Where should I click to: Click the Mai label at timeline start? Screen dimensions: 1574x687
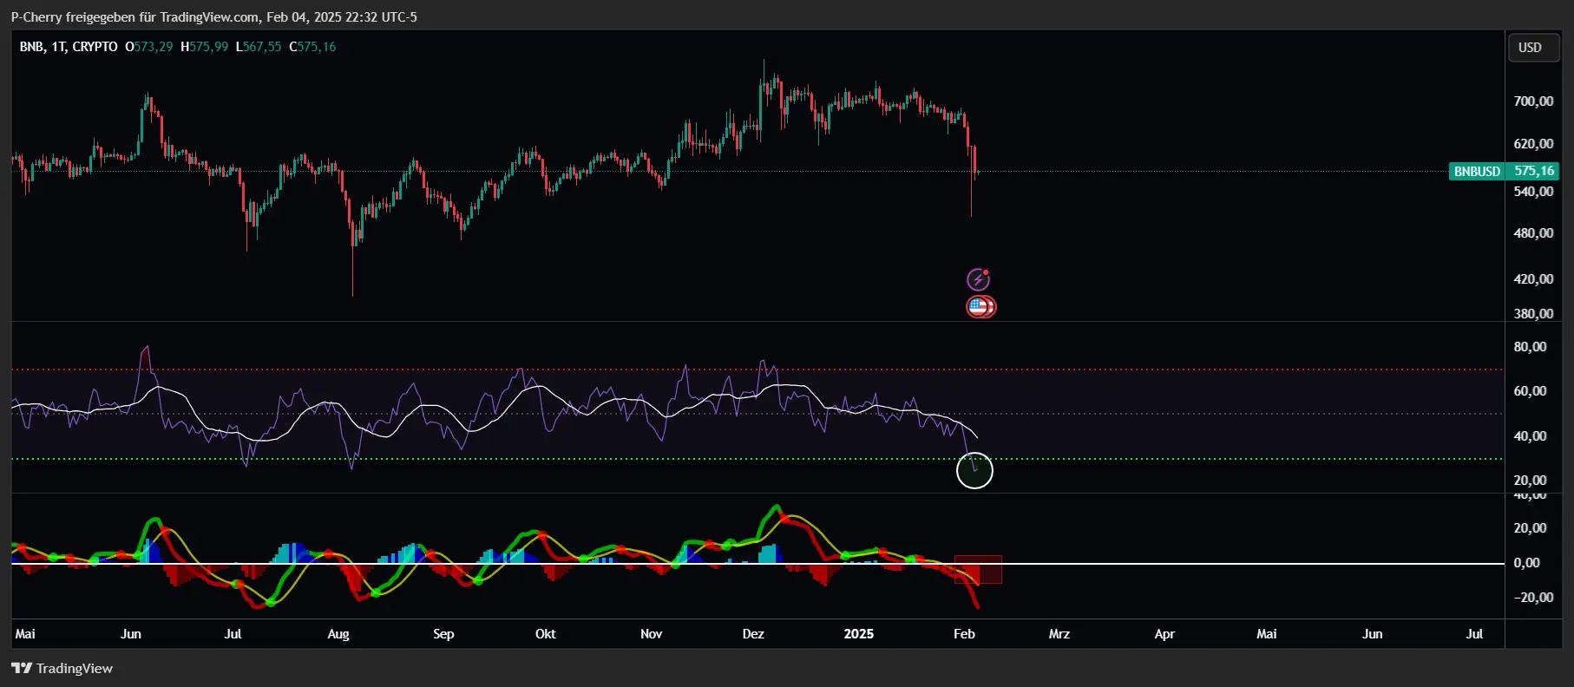click(x=25, y=634)
